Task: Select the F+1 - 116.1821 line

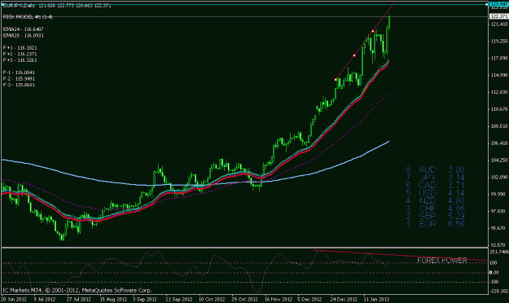Action: click(x=20, y=48)
